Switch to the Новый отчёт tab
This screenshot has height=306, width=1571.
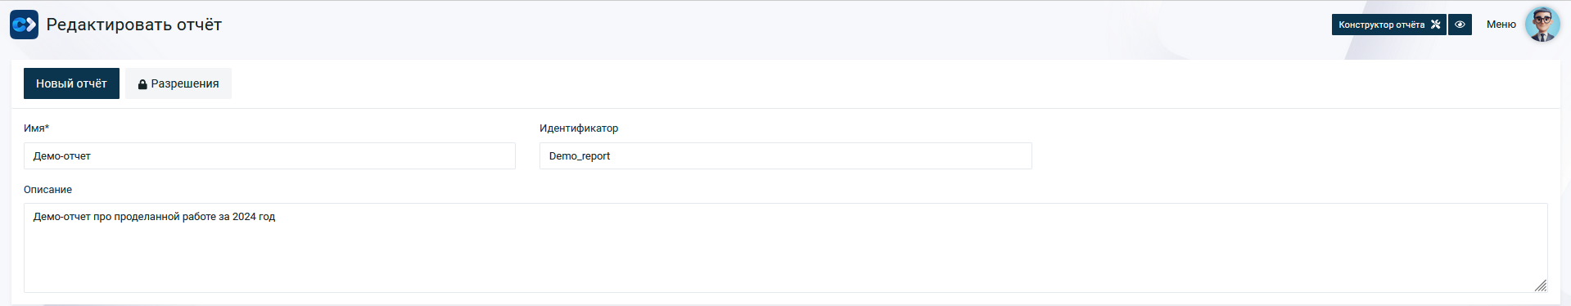(x=71, y=83)
